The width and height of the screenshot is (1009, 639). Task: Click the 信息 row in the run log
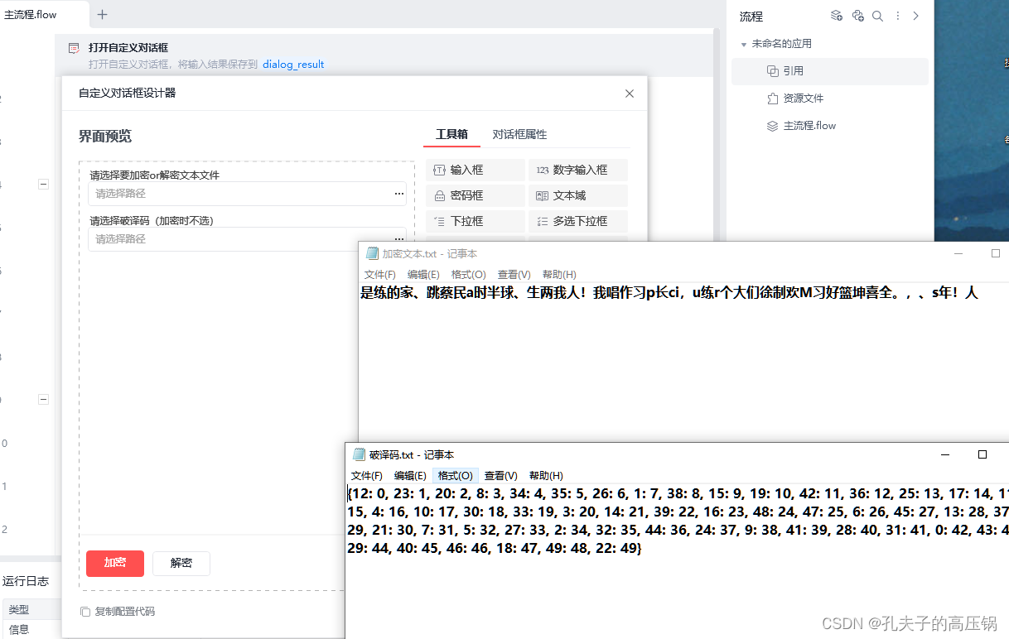click(19, 629)
